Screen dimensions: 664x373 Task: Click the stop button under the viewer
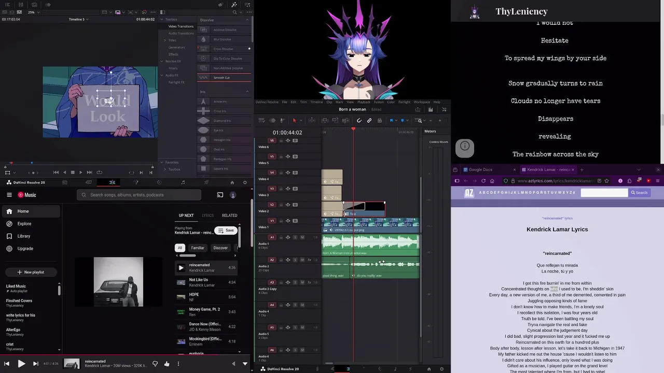point(73,173)
